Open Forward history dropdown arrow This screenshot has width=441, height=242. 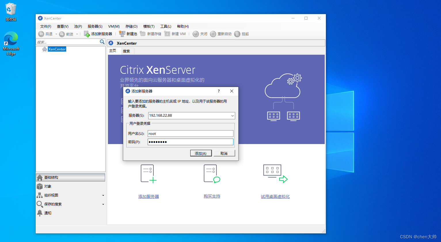coord(77,34)
